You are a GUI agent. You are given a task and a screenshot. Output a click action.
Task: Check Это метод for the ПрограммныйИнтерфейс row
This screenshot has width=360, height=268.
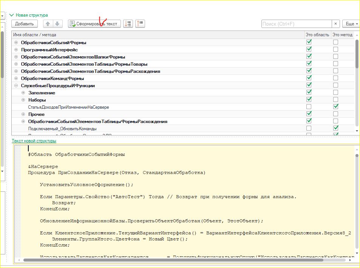click(x=336, y=49)
